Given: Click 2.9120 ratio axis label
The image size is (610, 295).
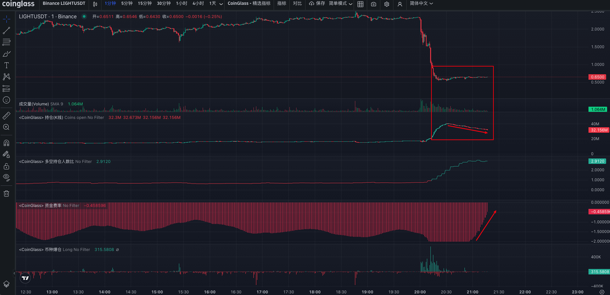Looking at the screenshot, I should 597,161.
